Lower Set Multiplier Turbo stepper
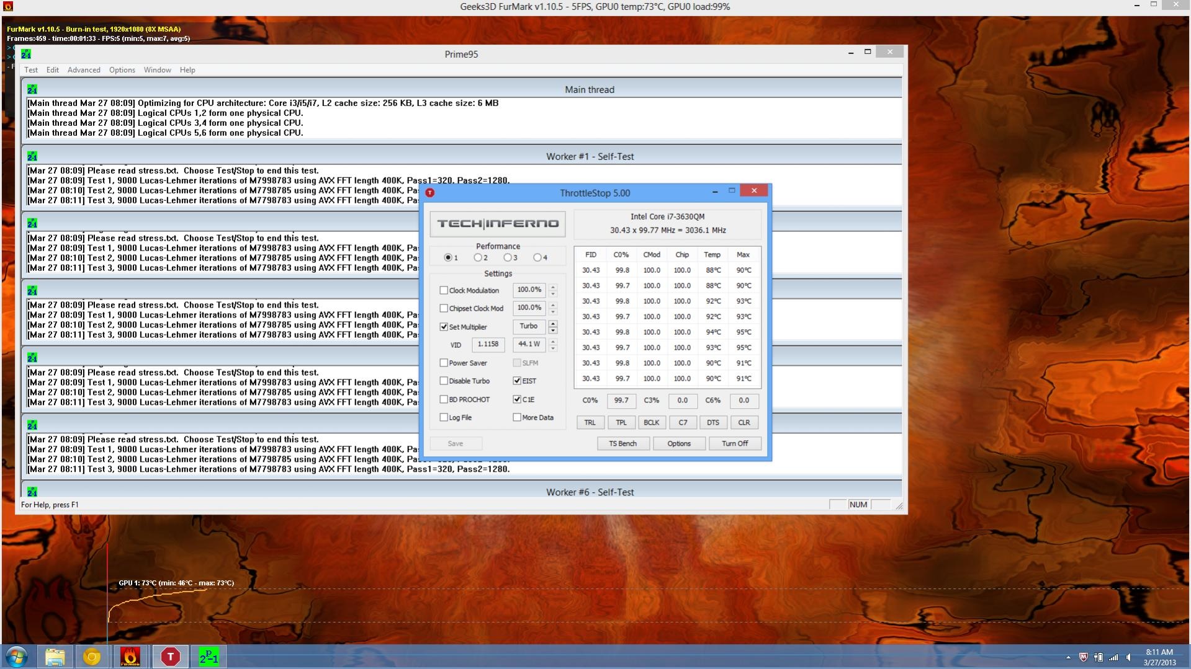The width and height of the screenshot is (1191, 669). (553, 330)
